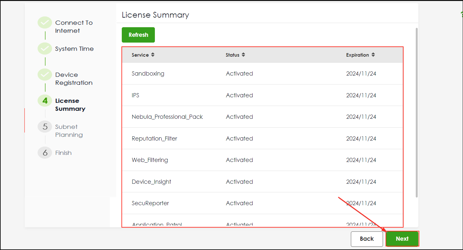Click step 6 Finish number icon
Screen dimensions: 463x250
point(45,153)
